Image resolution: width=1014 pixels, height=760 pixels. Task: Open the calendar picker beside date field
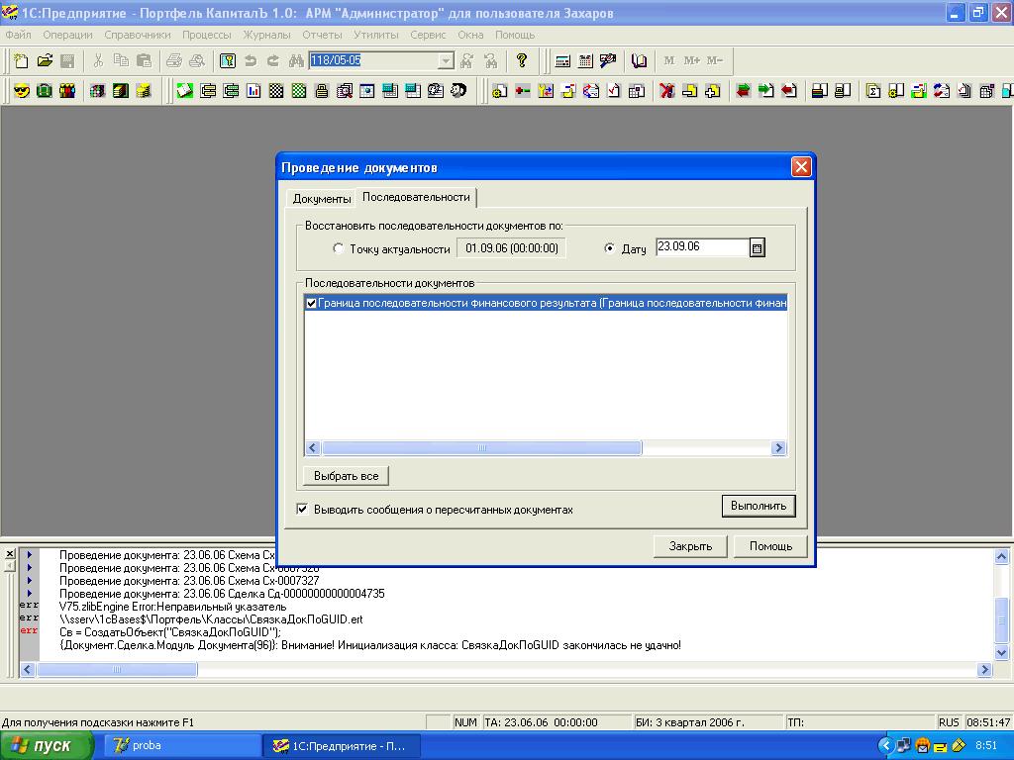758,248
